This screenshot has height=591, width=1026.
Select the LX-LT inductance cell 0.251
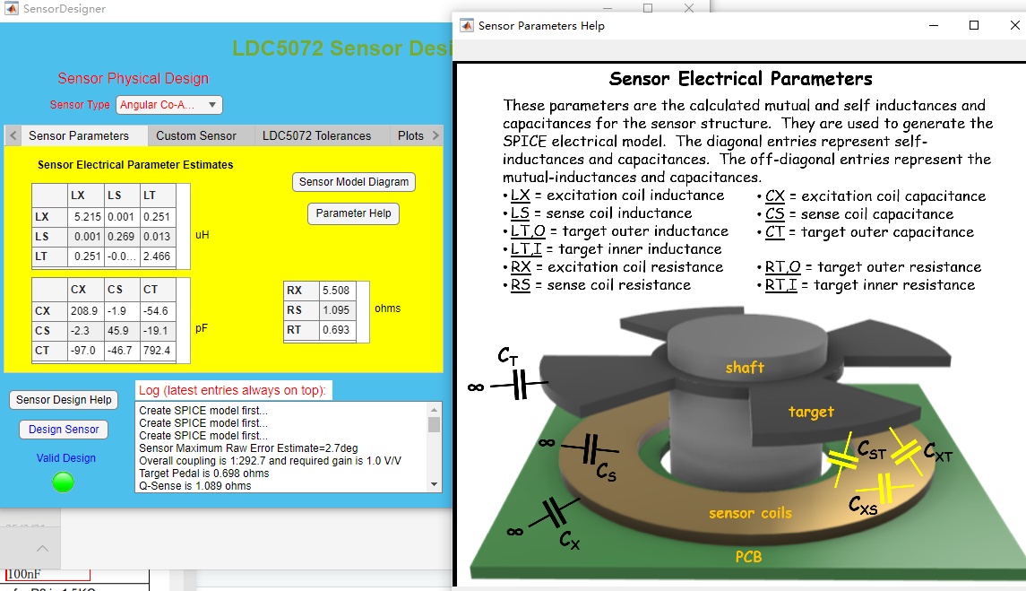coord(157,217)
